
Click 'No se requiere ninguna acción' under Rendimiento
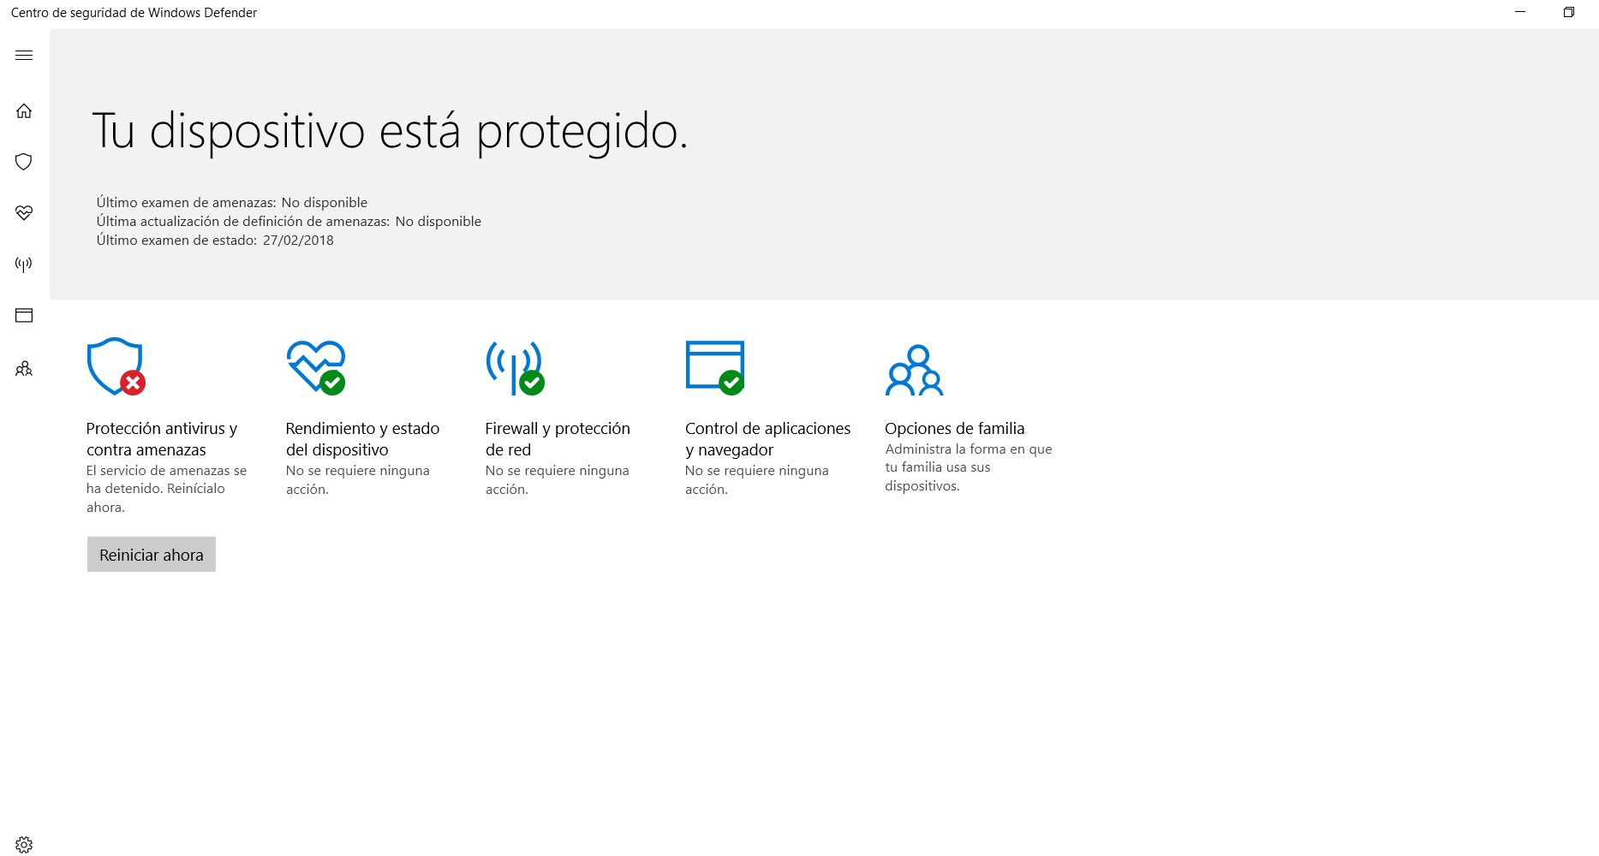tap(357, 480)
